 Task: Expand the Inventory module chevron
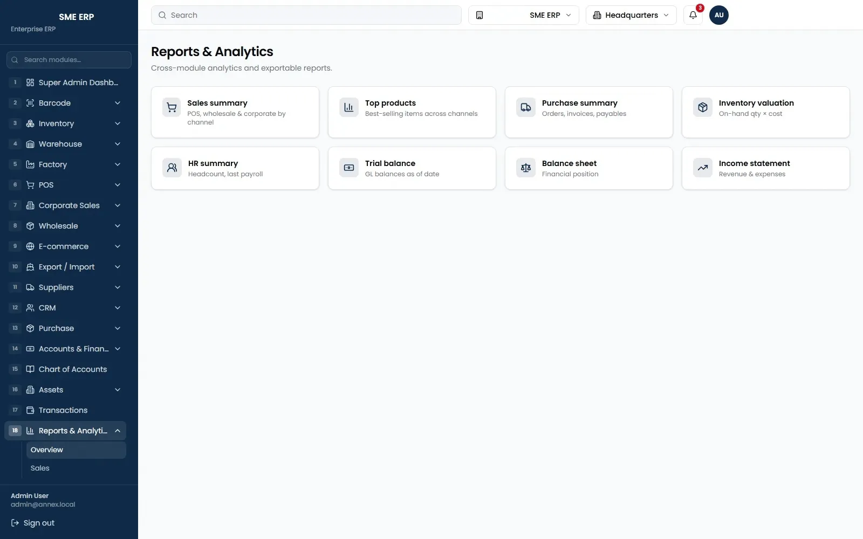(x=118, y=123)
